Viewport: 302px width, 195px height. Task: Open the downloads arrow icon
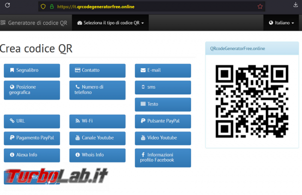[x=295, y=5]
